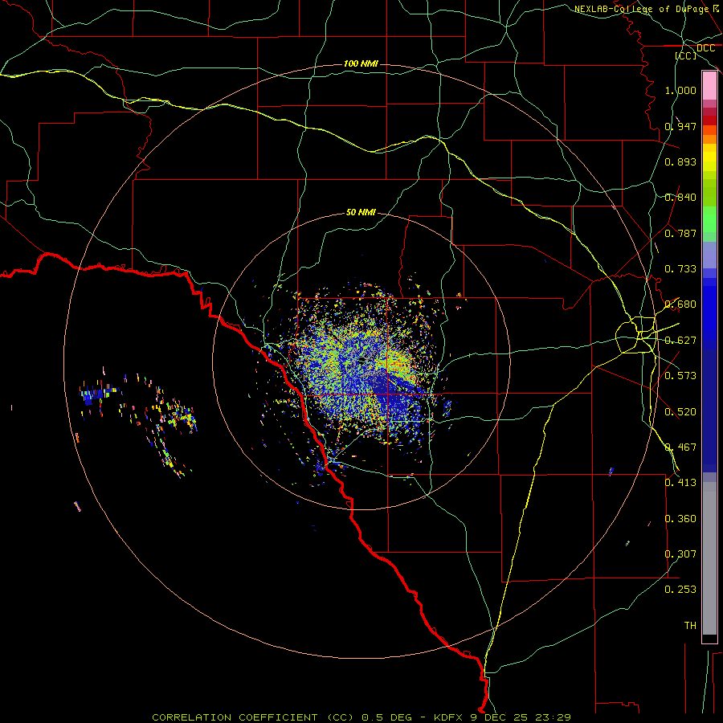Click the 0.360 scale value
The width and height of the screenshot is (723, 723).
coord(680,519)
